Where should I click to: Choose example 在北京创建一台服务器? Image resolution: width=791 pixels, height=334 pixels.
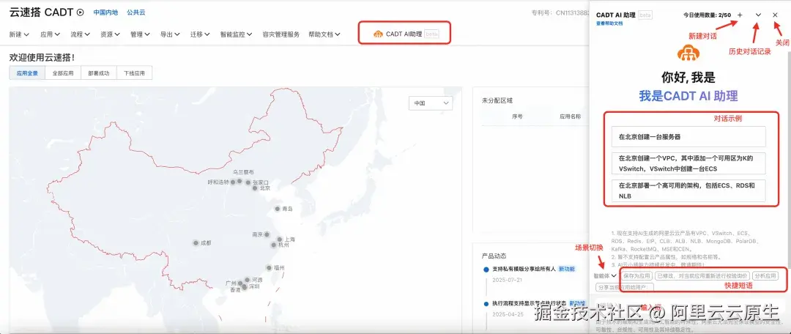[688, 137]
